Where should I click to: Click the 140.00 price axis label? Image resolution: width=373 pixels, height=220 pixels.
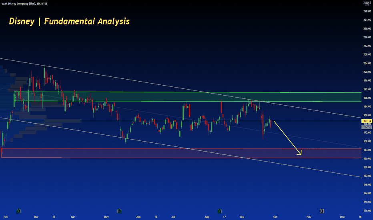(x=367, y=202)
